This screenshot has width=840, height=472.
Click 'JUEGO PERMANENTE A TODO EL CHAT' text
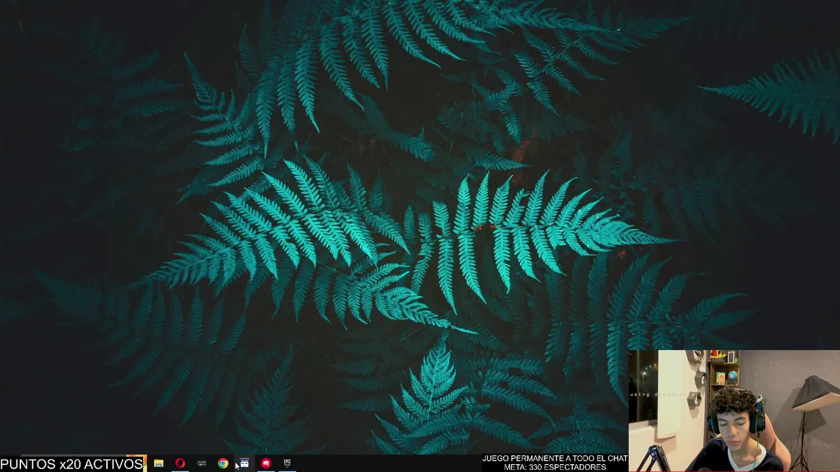point(555,458)
